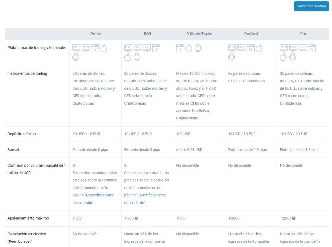Click the MT4 platform icon under Prime
332x247 pixels.
click(x=76, y=48)
